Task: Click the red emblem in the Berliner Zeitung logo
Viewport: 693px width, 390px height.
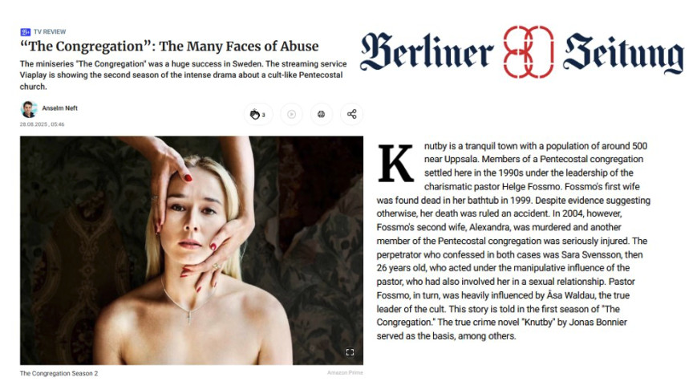Action: click(x=528, y=52)
